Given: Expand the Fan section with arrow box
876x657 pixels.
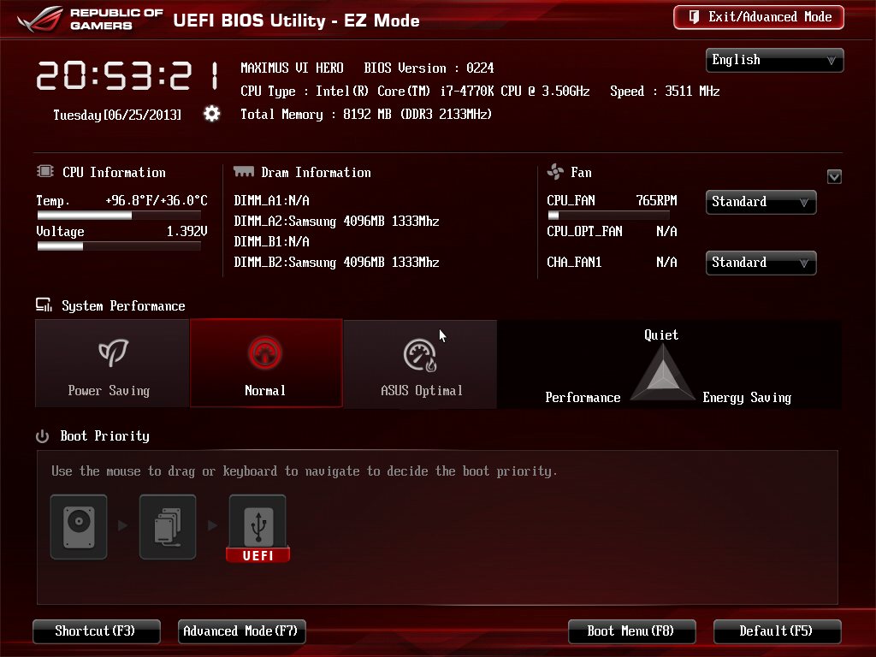Looking at the screenshot, I should (x=834, y=177).
